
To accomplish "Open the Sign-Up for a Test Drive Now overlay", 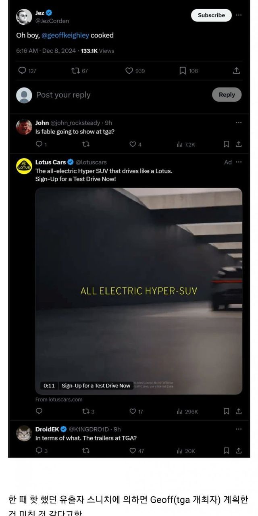I will [96, 386].
